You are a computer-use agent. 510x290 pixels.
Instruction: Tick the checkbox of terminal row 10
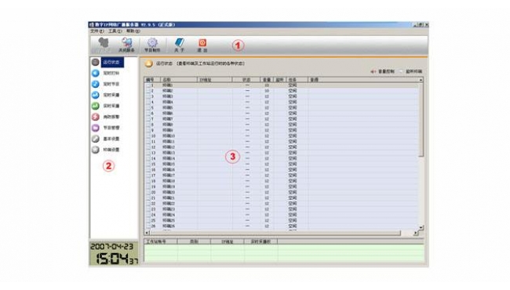coord(148,136)
